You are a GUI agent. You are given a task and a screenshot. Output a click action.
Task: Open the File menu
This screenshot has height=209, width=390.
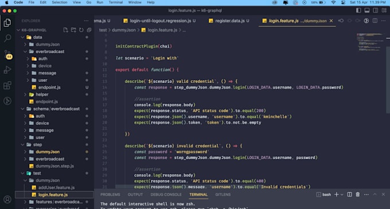(32, 2)
